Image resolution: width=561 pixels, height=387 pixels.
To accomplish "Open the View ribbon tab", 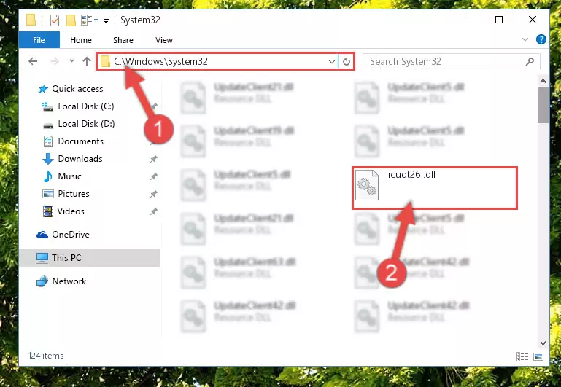I will 164,40.
